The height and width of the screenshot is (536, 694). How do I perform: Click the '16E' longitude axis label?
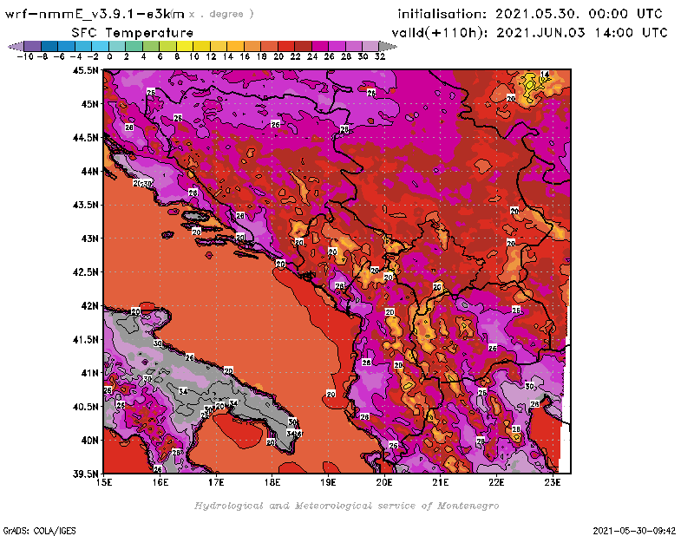pos(160,482)
